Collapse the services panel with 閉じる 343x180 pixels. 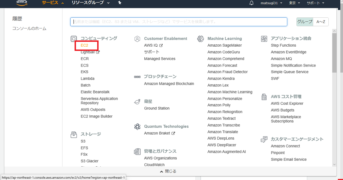point(168,171)
